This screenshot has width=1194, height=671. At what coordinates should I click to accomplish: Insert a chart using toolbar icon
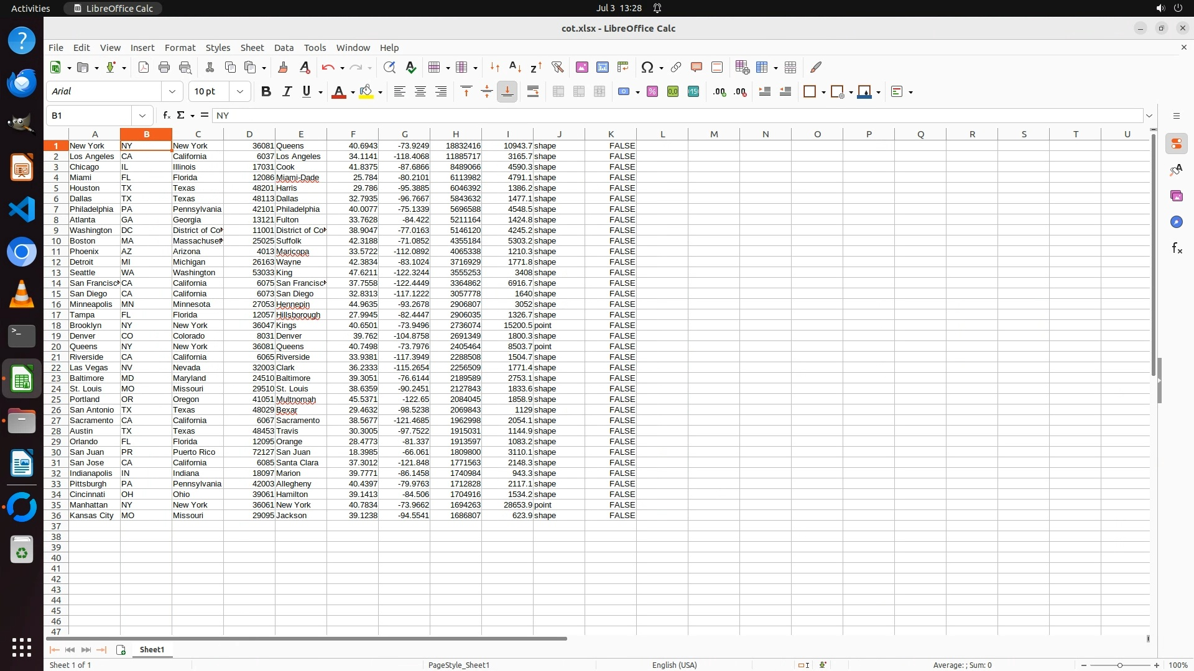[602, 67]
